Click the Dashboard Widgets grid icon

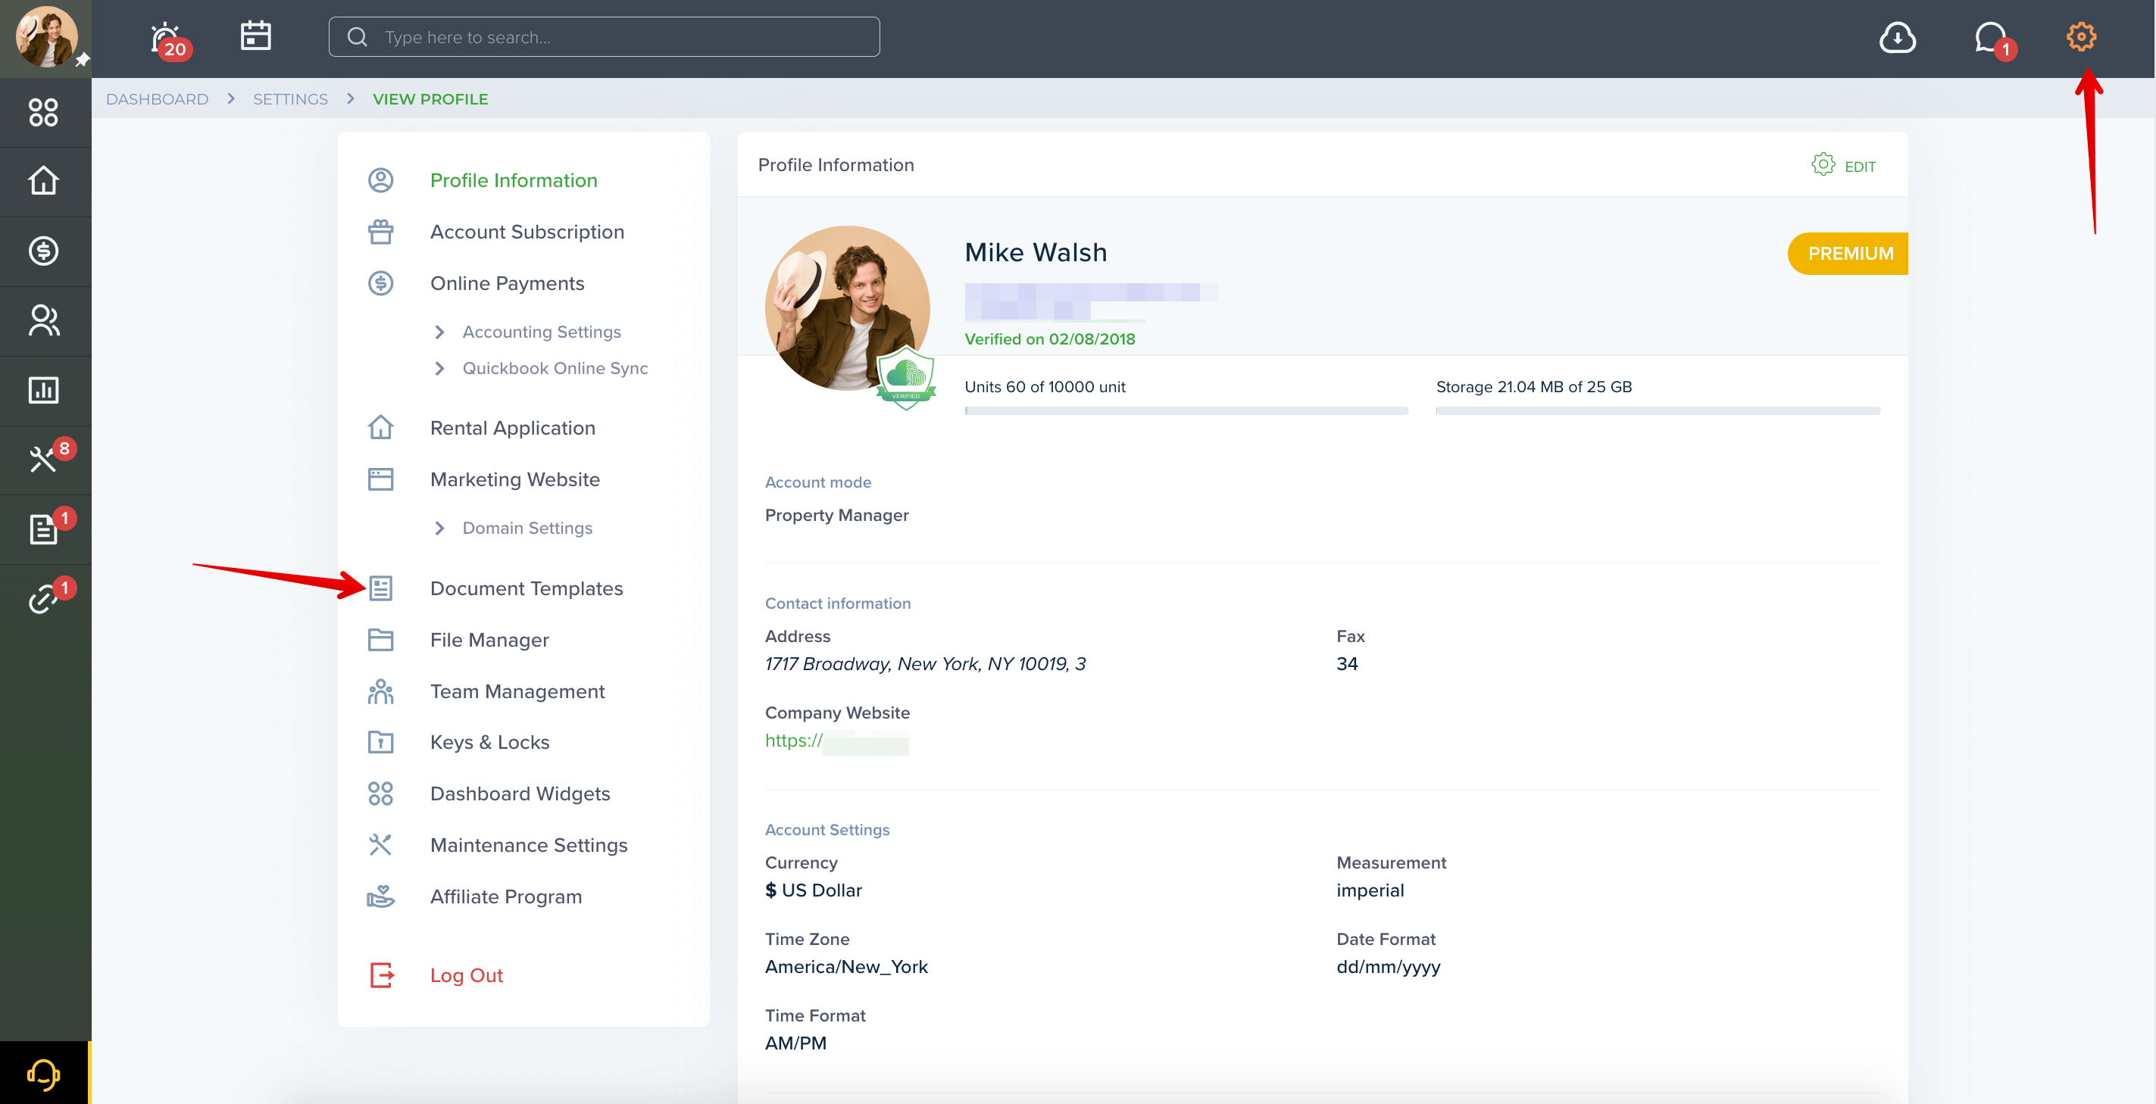click(381, 794)
